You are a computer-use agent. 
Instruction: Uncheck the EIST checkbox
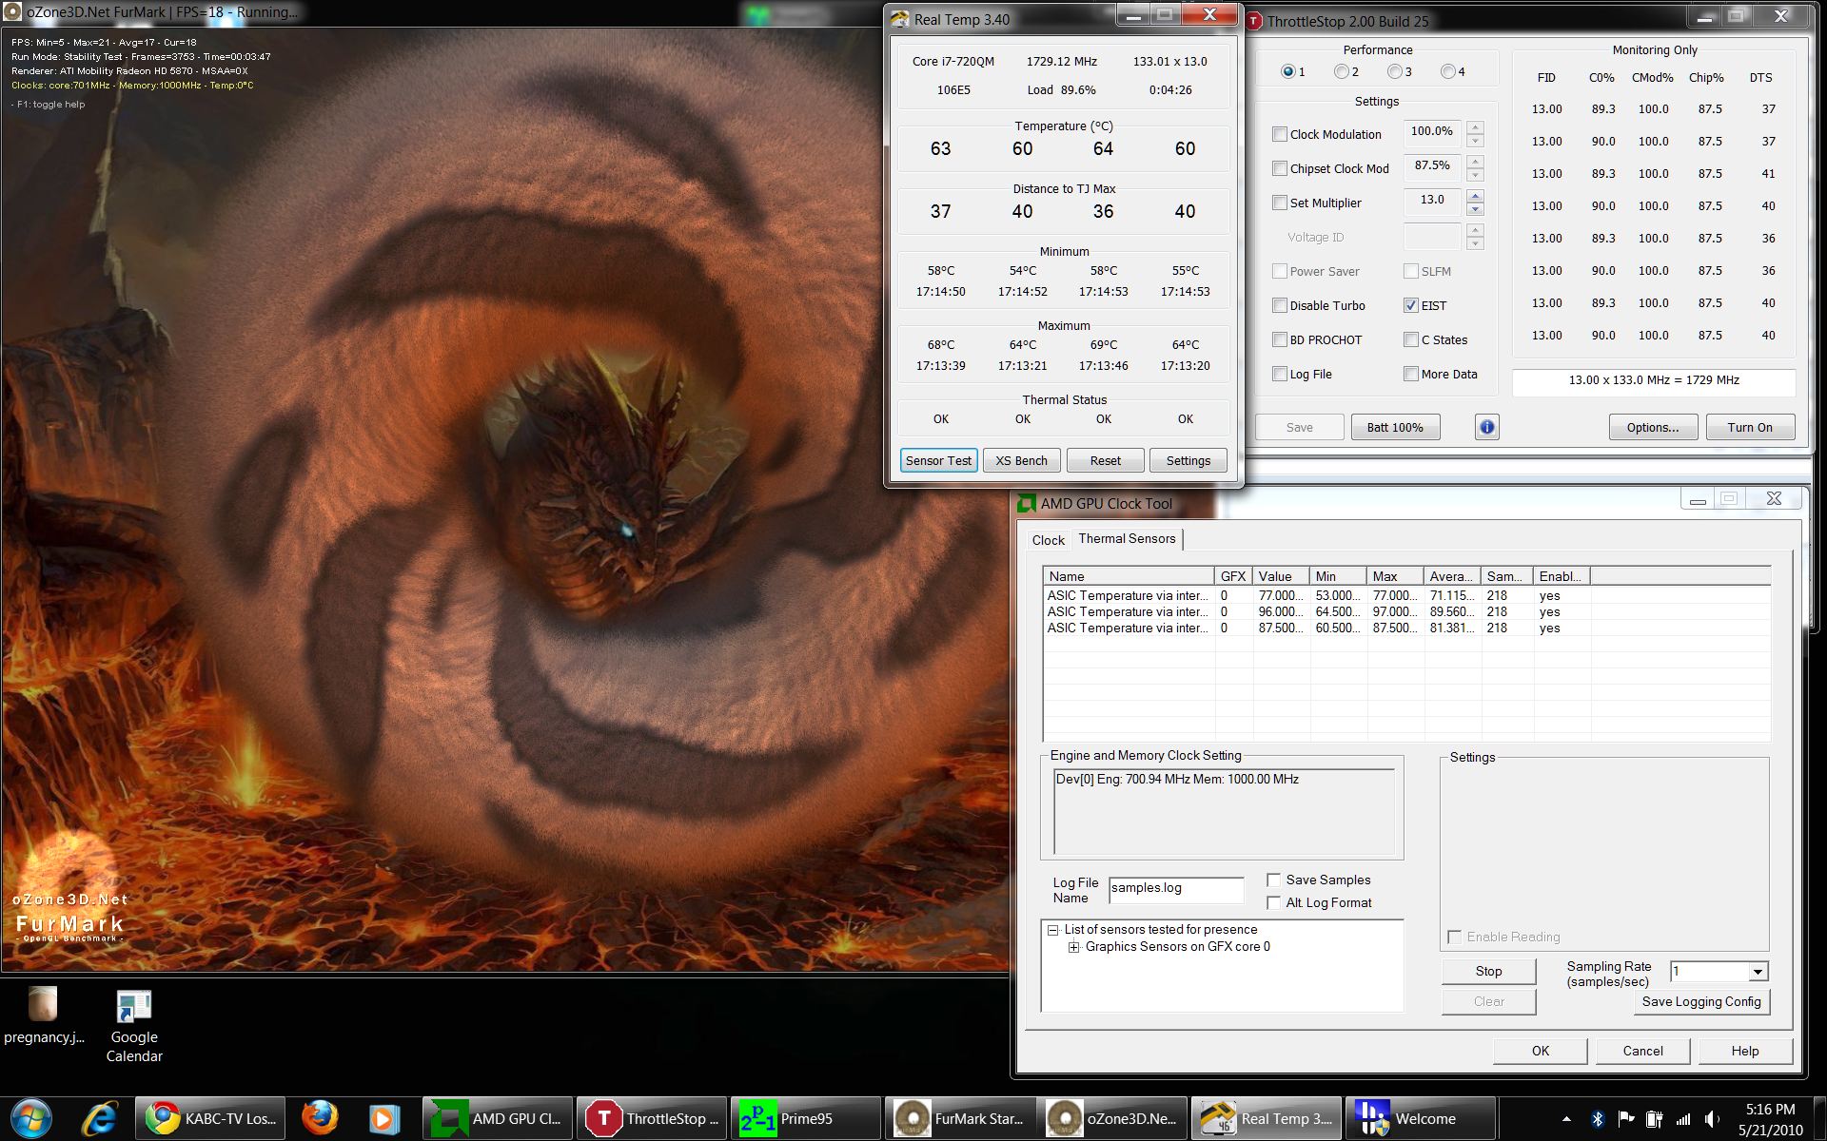pos(1411,305)
